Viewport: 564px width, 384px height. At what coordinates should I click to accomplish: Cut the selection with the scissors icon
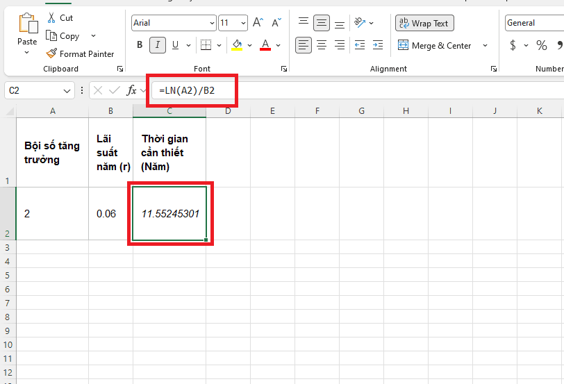point(51,17)
